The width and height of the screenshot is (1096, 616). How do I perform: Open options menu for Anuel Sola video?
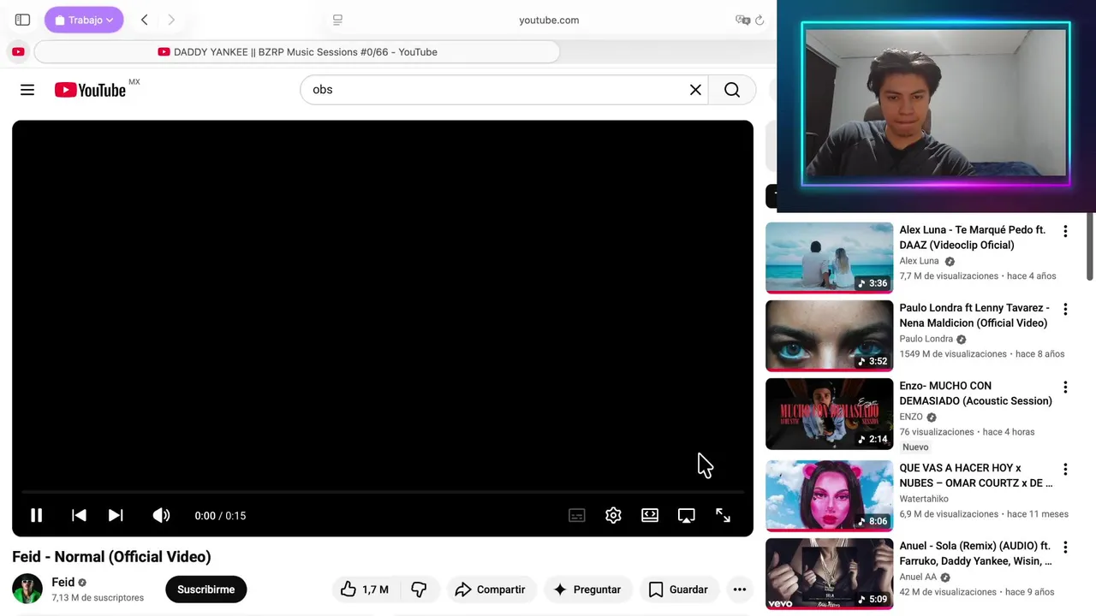(1065, 547)
